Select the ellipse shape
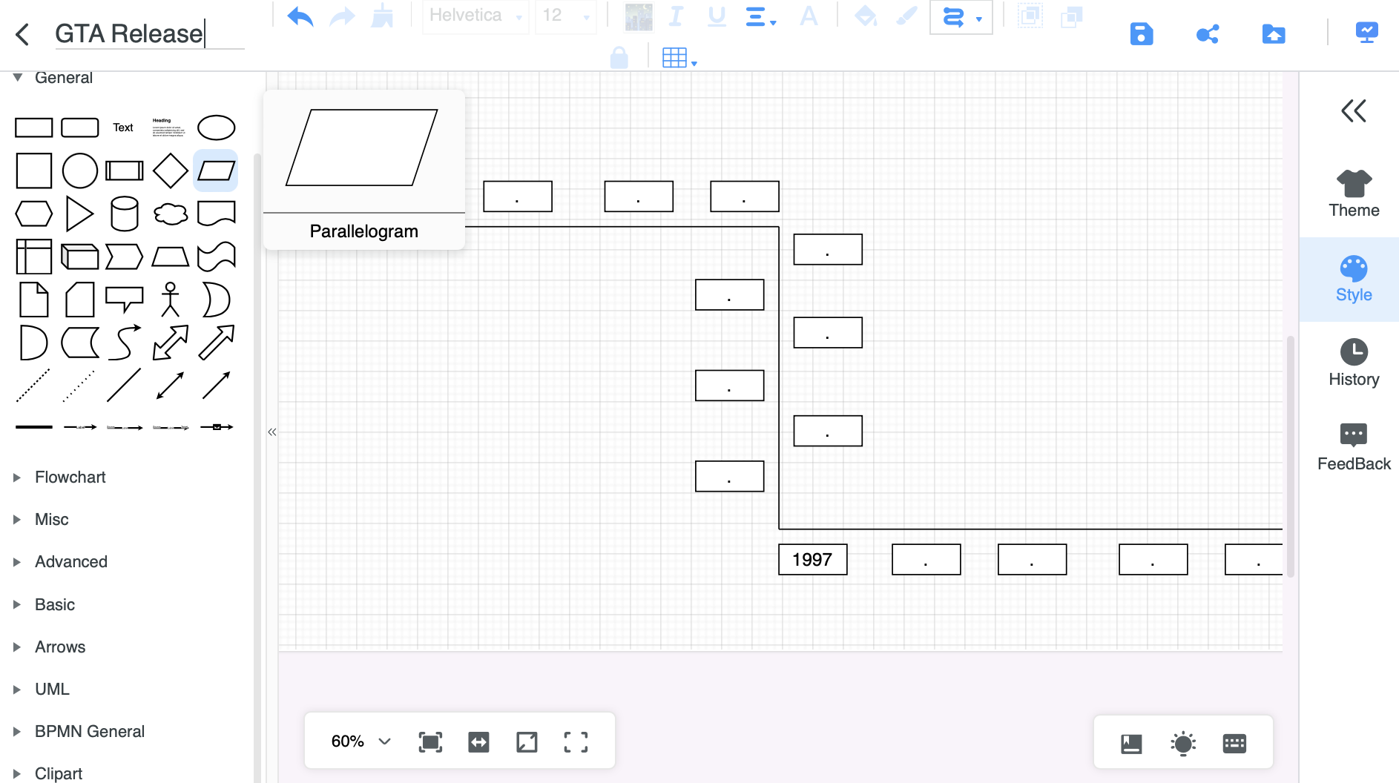 pos(217,128)
